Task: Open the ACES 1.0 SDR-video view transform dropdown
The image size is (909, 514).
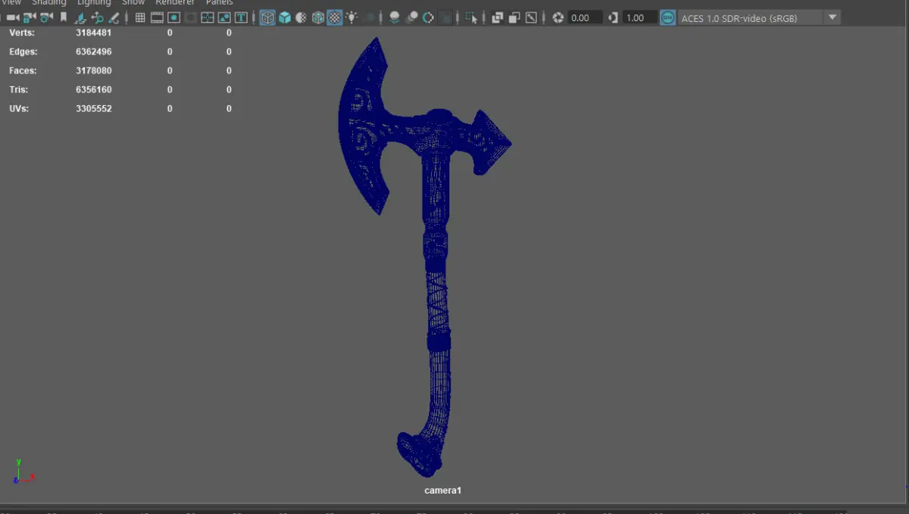Action: [x=760, y=17]
